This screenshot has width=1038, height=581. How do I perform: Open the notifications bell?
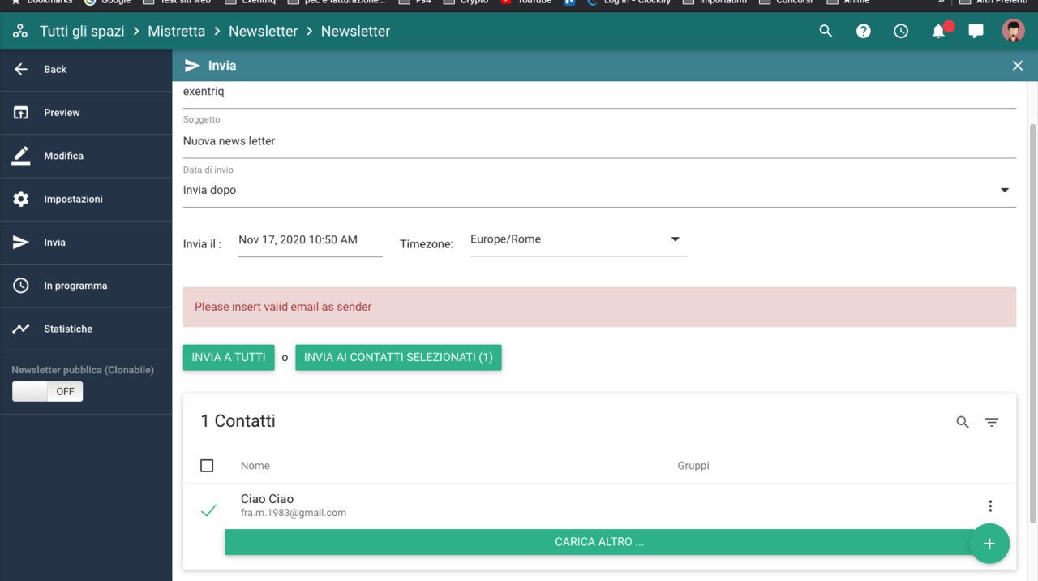click(x=938, y=31)
